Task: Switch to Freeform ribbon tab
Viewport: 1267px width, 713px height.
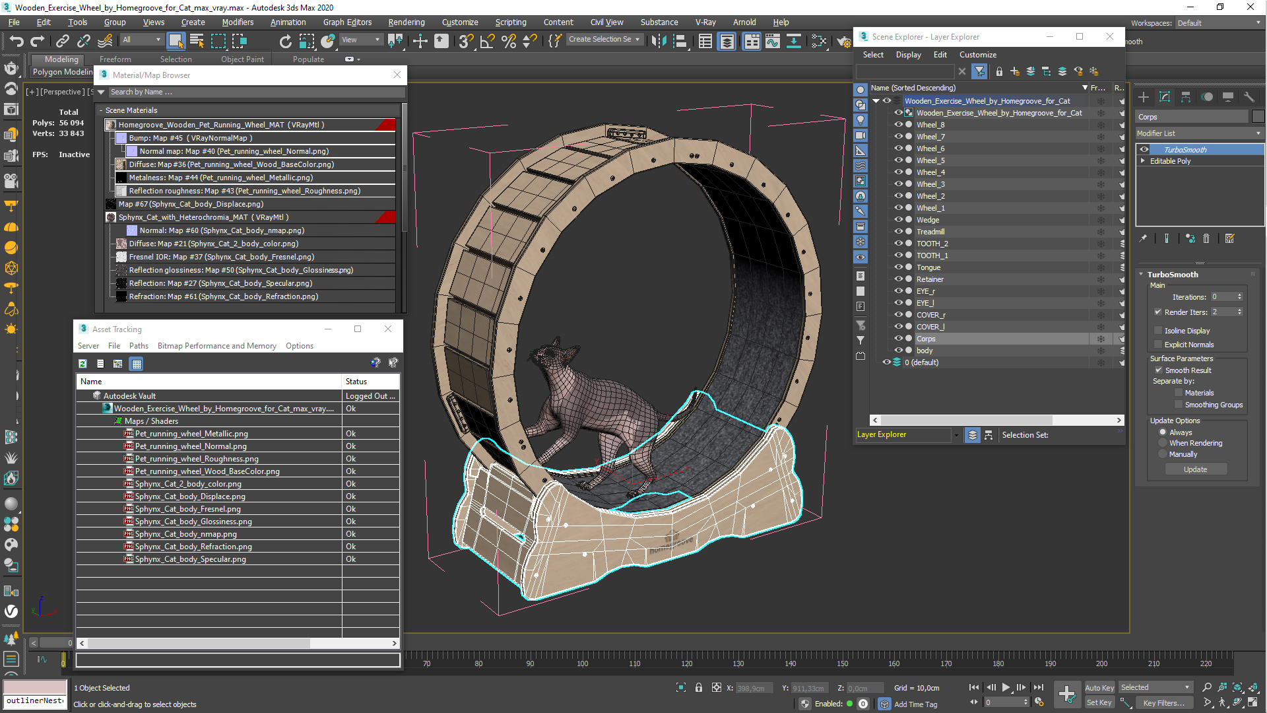Action: [x=115, y=59]
